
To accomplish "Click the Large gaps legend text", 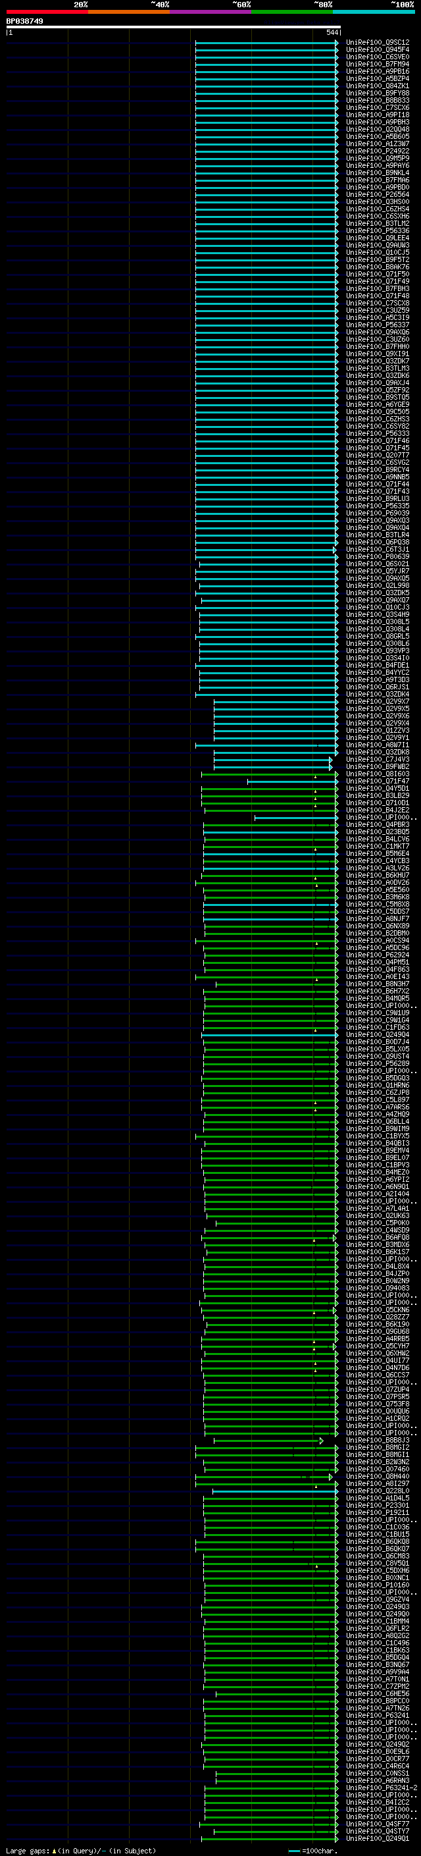I will pyautogui.click(x=81, y=1850).
